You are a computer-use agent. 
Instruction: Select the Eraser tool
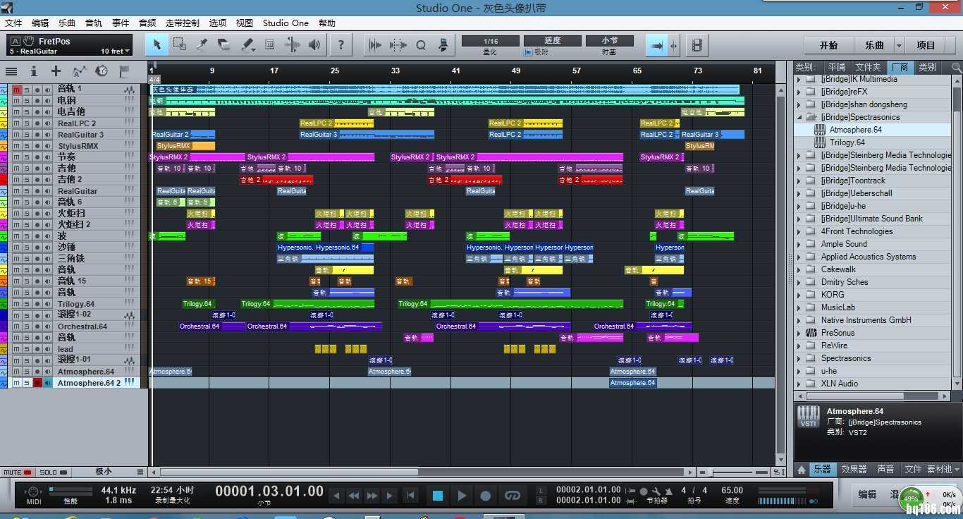click(224, 45)
